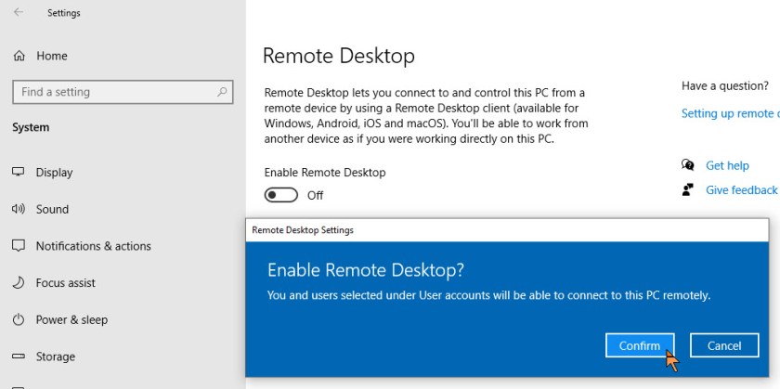Go to Focus assist
Screen dimensions: 780x389
66,282
